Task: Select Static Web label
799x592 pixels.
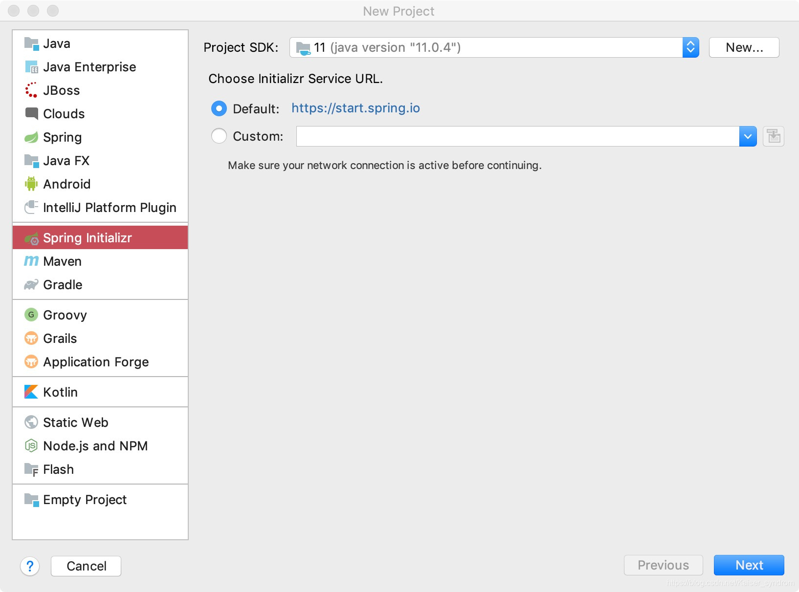Action: [x=76, y=423]
